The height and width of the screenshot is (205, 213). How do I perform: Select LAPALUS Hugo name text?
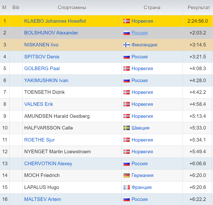[x=42, y=187]
